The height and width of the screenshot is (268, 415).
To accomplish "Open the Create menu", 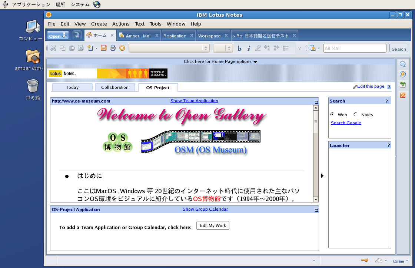I will click(x=99, y=24).
